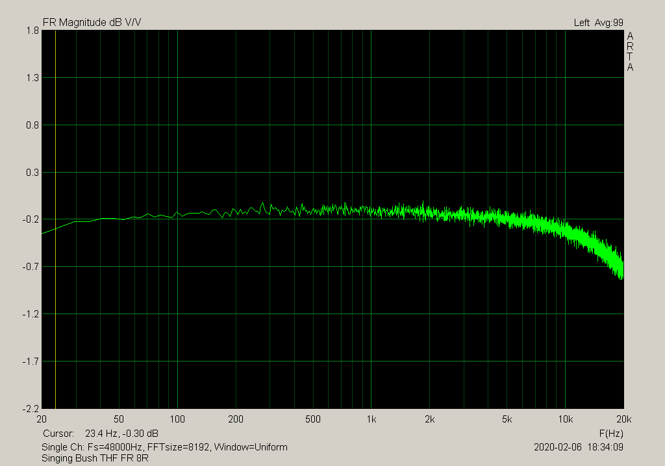Click the timestamp '2020-02-06 18:34:09'
This screenshot has height=466, width=665.
[579, 447]
